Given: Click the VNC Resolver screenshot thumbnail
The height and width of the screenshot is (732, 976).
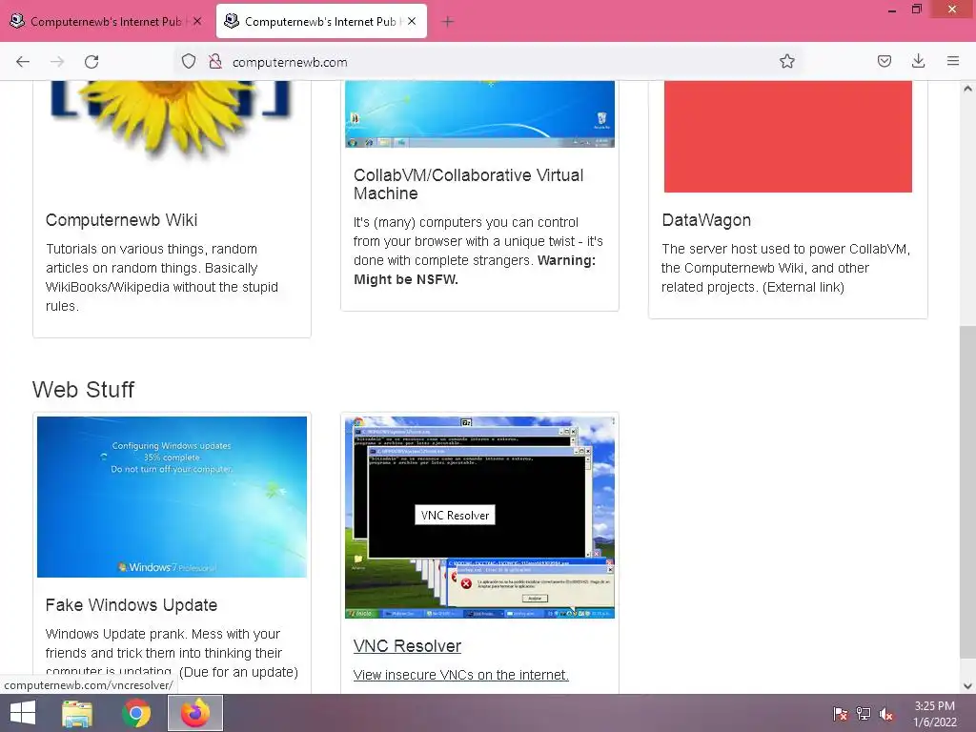Looking at the screenshot, I should [480, 518].
